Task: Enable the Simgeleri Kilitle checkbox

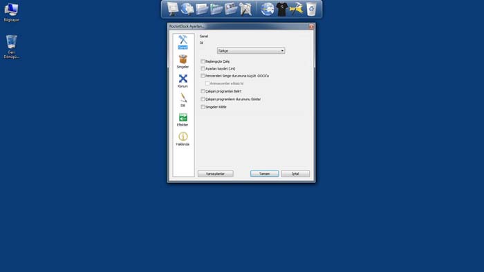Action: (x=203, y=107)
